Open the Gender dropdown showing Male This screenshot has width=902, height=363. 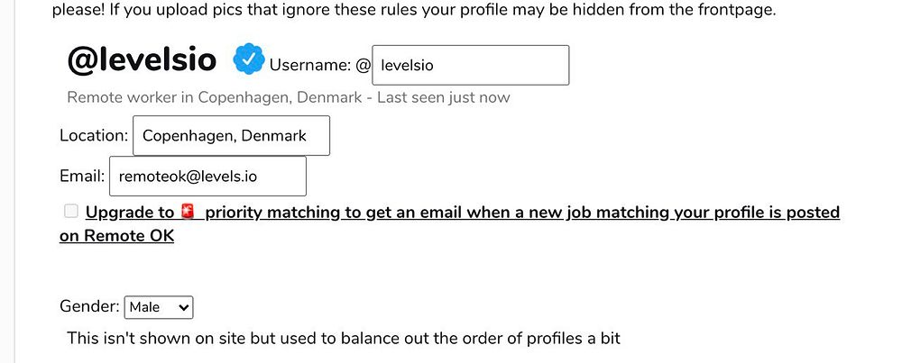click(x=158, y=307)
